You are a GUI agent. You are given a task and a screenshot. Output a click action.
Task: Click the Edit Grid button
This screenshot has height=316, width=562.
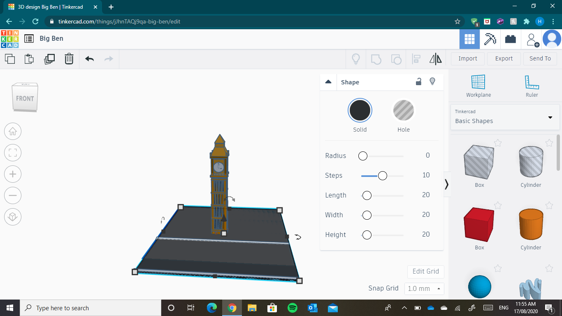click(x=426, y=272)
